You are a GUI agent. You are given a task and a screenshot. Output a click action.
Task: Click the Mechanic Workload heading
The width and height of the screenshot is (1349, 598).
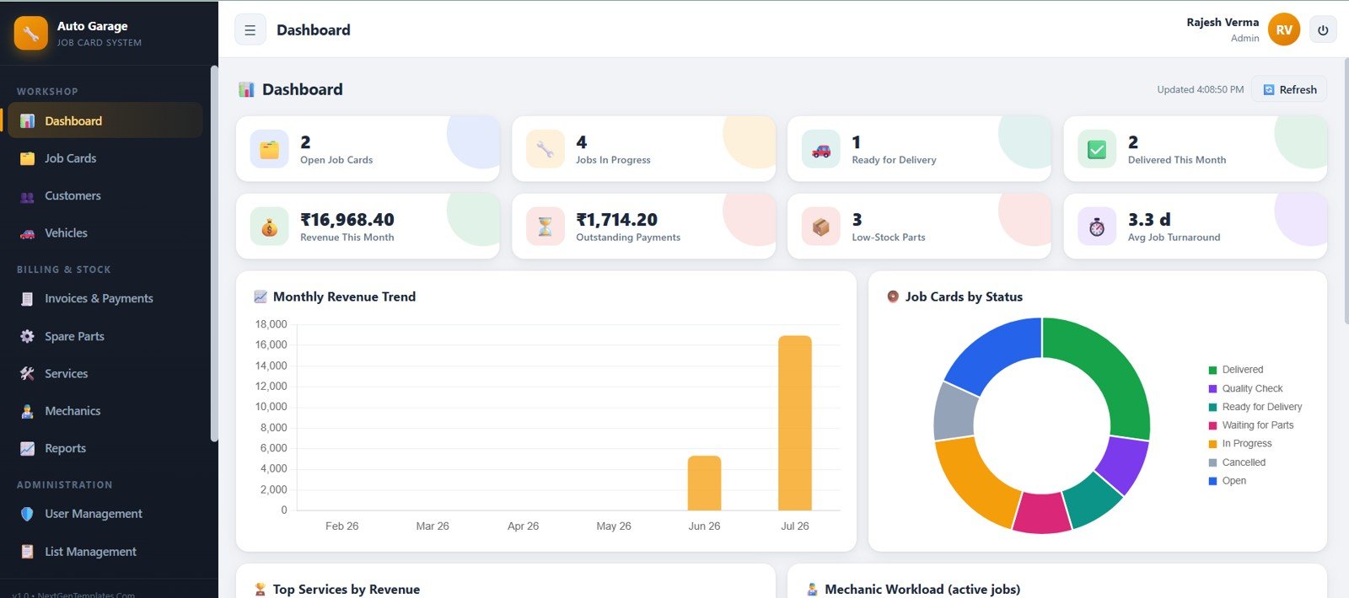[922, 590]
